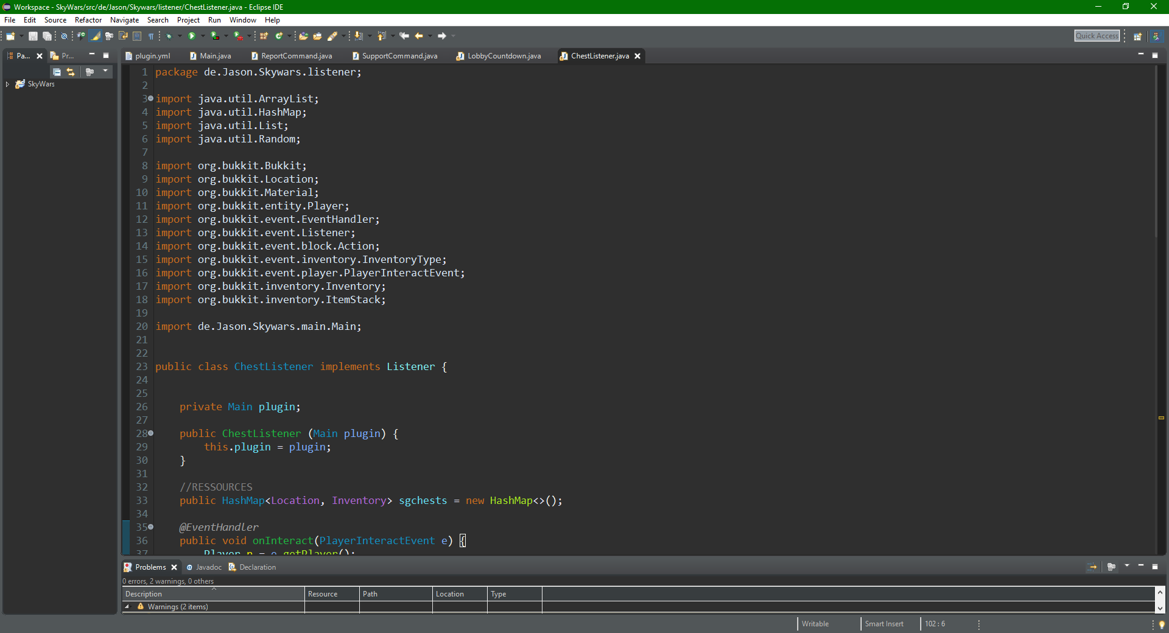Click the Open Task folder icon
This screenshot has width=1169, height=633.
click(x=317, y=37)
